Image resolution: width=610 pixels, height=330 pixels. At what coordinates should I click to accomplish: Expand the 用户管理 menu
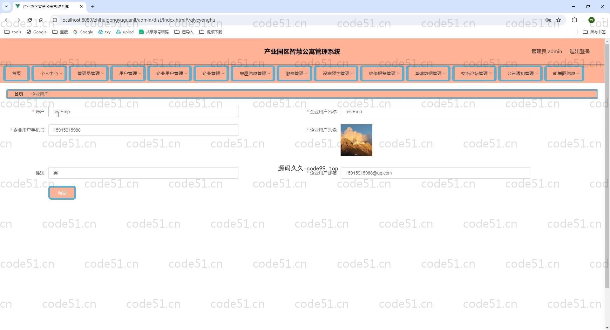pyautogui.click(x=128, y=73)
